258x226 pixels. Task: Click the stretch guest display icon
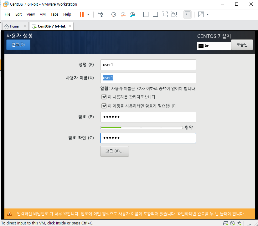pos(201,14)
